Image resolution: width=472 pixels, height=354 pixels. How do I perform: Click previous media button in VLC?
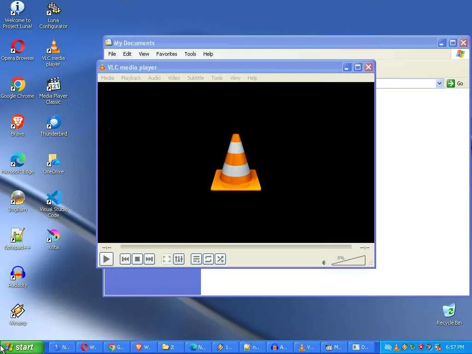point(125,259)
